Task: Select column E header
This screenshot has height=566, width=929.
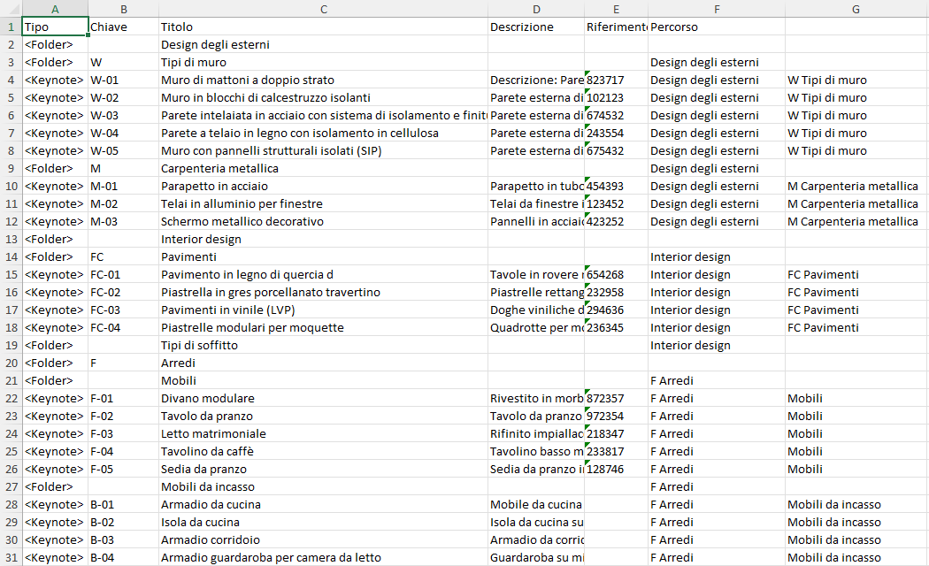Action: tap(616, 9)
